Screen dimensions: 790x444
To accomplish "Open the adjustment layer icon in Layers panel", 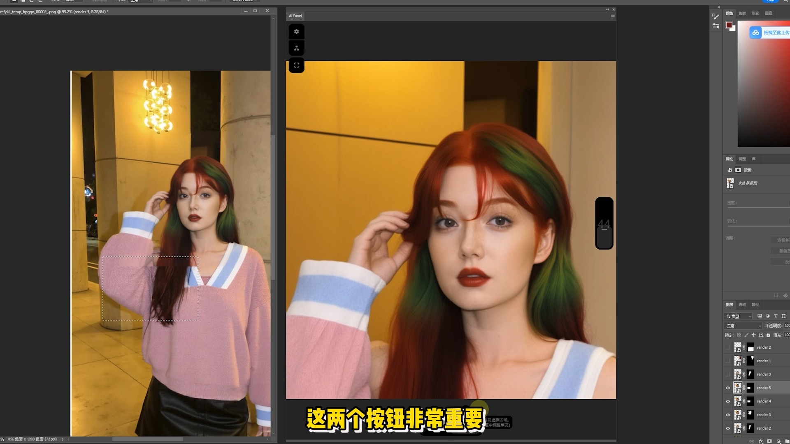I will tap(779, 441).
